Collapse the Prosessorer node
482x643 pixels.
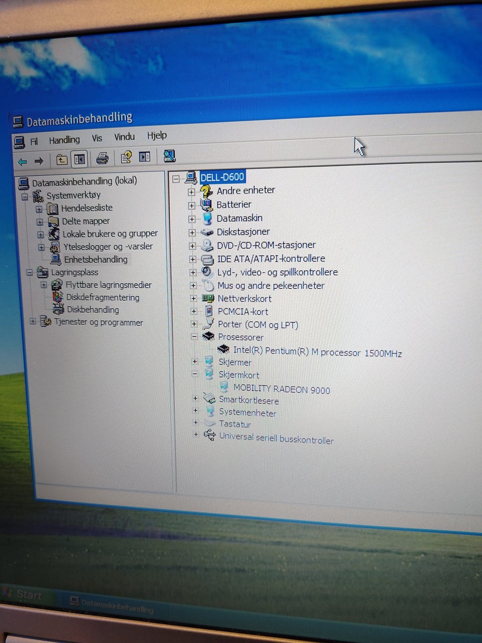194,337
